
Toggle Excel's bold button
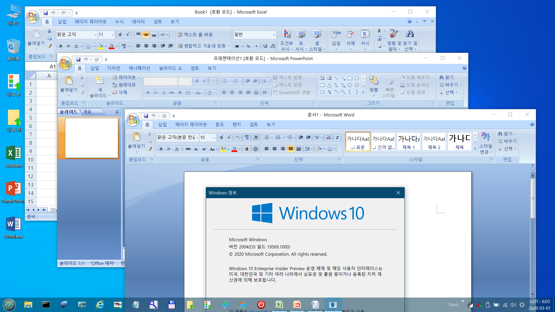[x=60, y=46]
